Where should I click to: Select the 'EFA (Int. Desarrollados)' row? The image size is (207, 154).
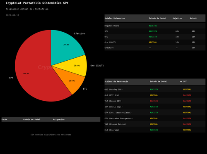155,113
